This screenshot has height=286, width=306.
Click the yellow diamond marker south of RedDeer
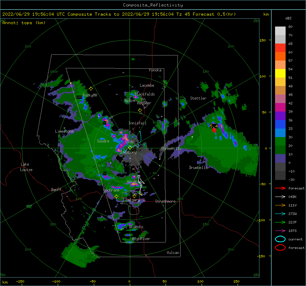tap(140, 111)
